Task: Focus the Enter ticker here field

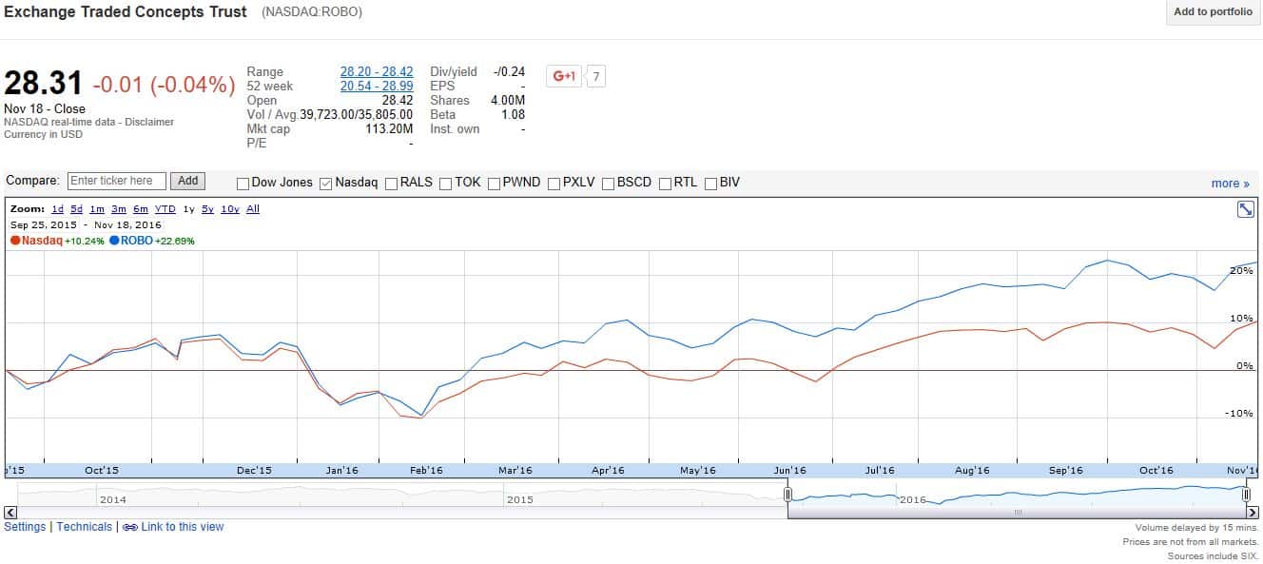Action: point(117,181)
